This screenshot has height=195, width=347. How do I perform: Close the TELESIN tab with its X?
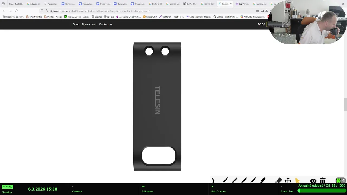(x=231, y=4)
